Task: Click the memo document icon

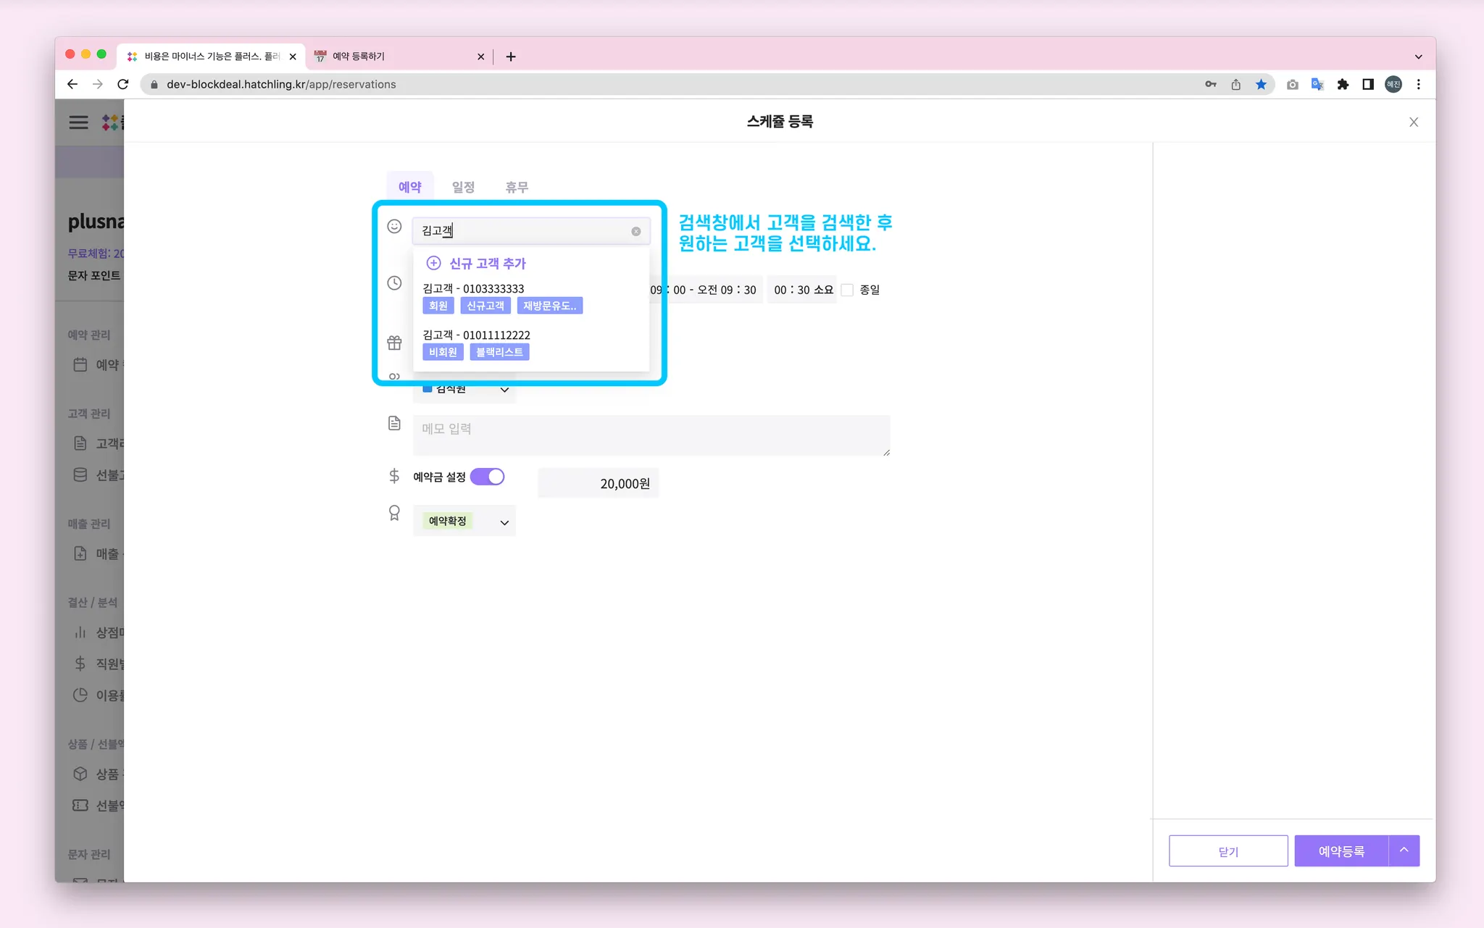Action: click(x=394, y=423)
